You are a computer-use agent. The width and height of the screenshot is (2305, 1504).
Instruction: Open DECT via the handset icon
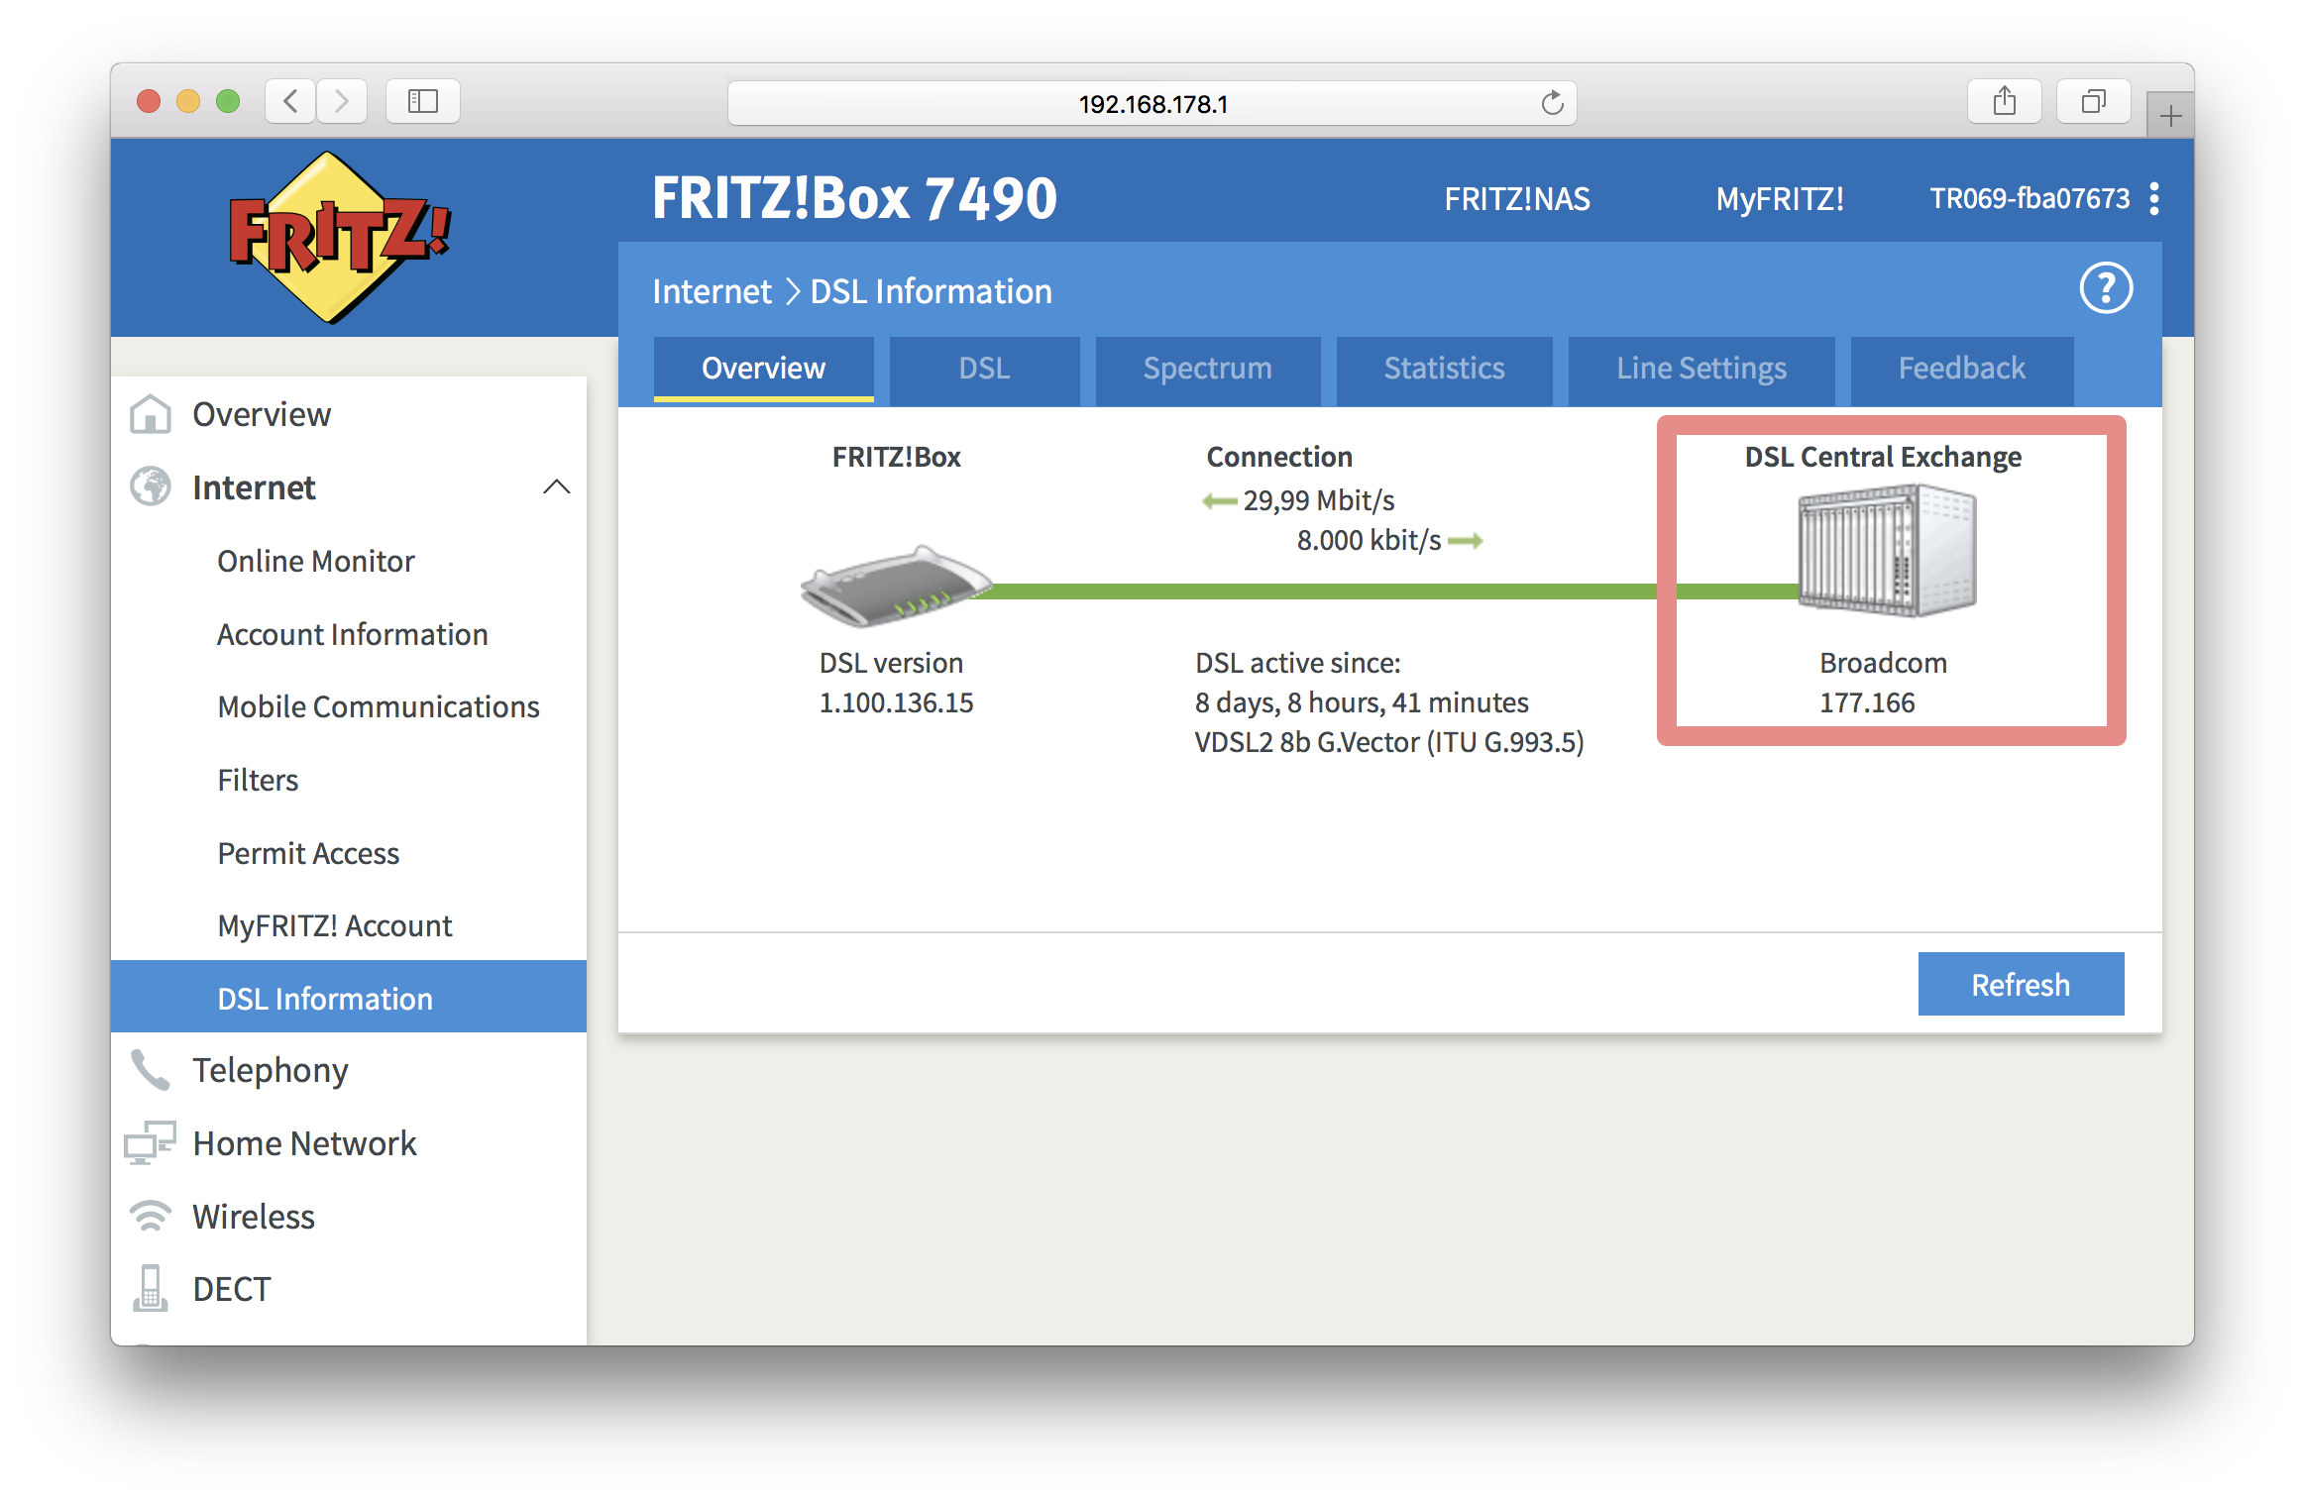151,1288
